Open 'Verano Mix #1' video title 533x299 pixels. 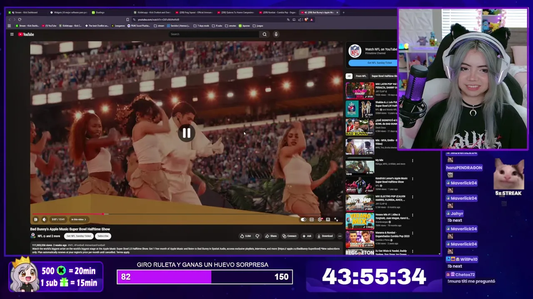tap(392, 216)
